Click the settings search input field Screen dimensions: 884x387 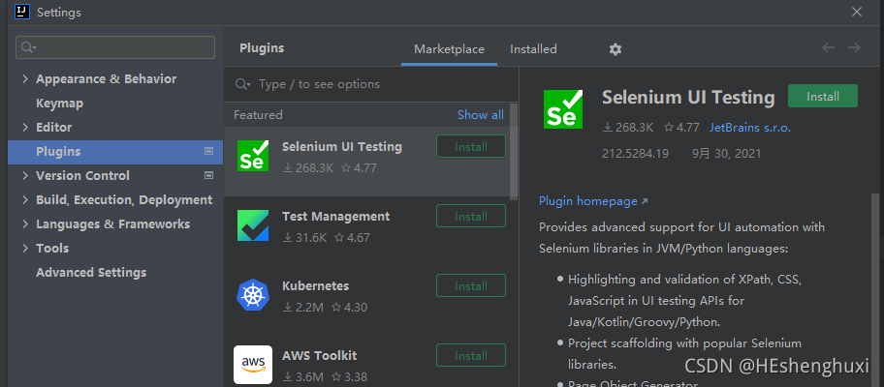coord(115,47)
